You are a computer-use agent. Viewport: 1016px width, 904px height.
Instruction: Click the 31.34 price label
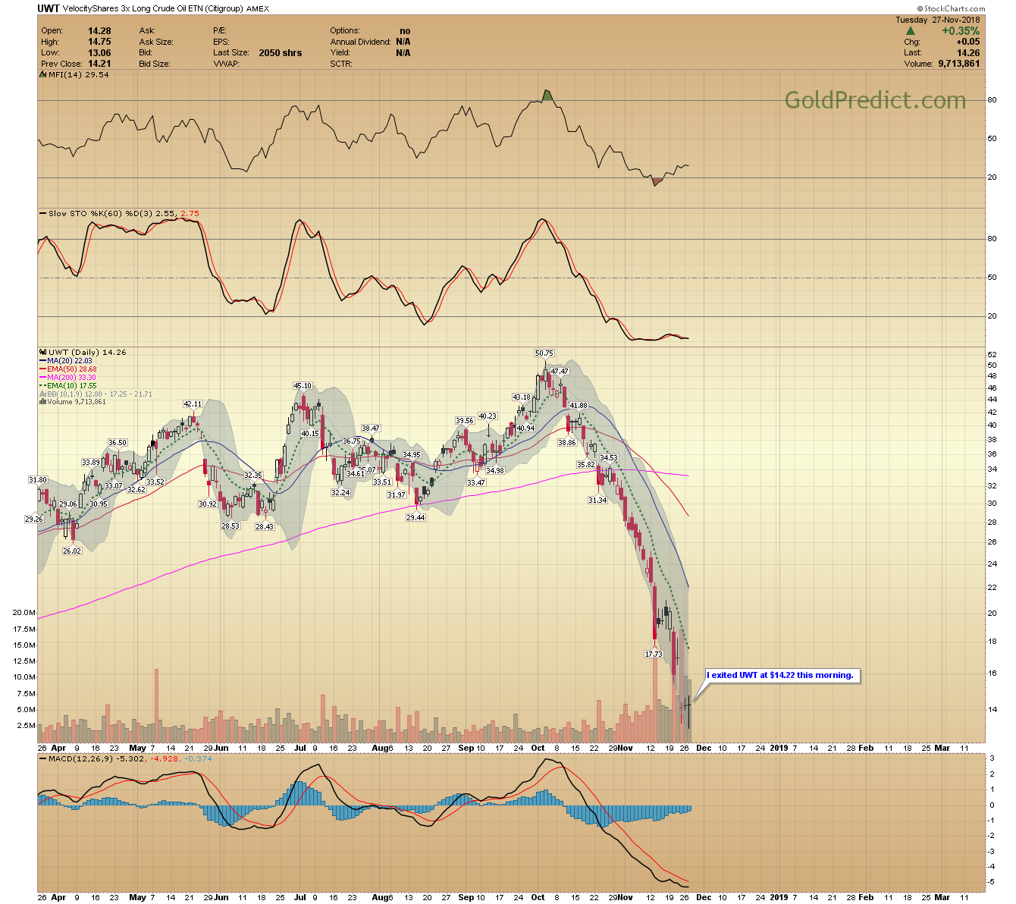597,501
